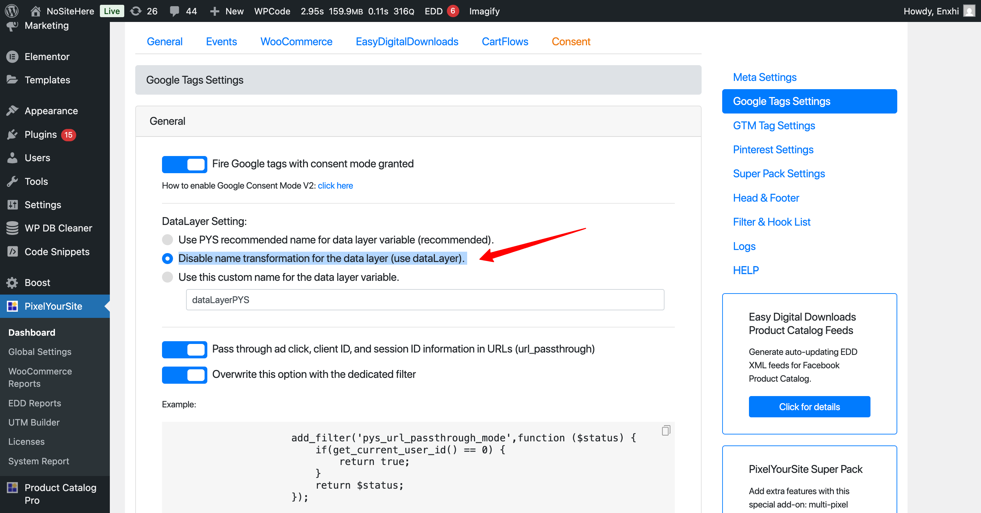Open System Report submenu item
This screenshot has width=981, height=513.
pyautogui.click(x=38, y=461)
